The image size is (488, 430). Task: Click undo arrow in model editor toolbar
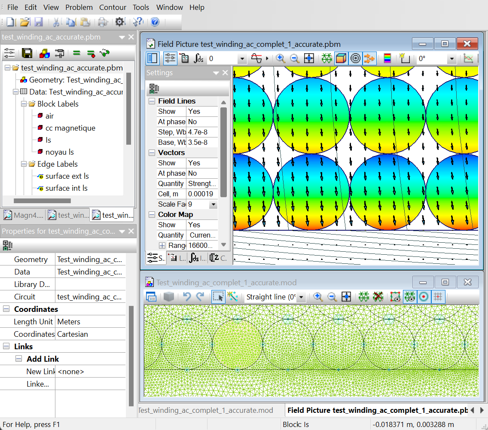click(186, 297)
